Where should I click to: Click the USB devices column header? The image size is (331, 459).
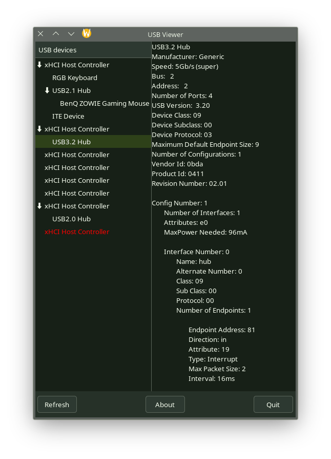coord(93,50)
